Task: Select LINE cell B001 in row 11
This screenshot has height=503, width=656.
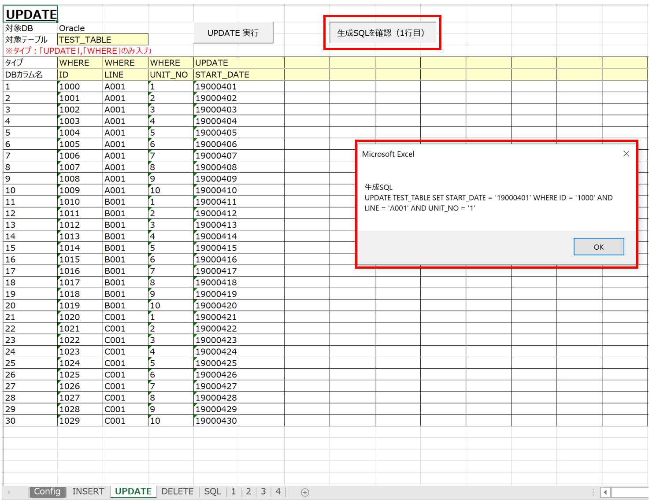Action: (x=125, y=202)
